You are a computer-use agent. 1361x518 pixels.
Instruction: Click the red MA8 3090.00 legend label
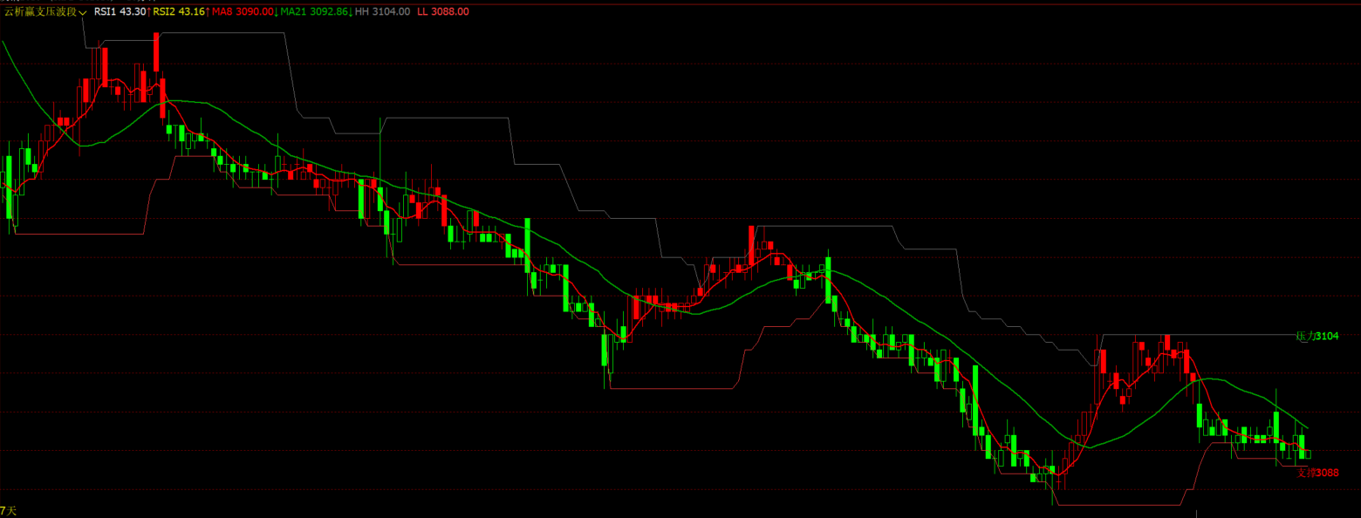242,12
